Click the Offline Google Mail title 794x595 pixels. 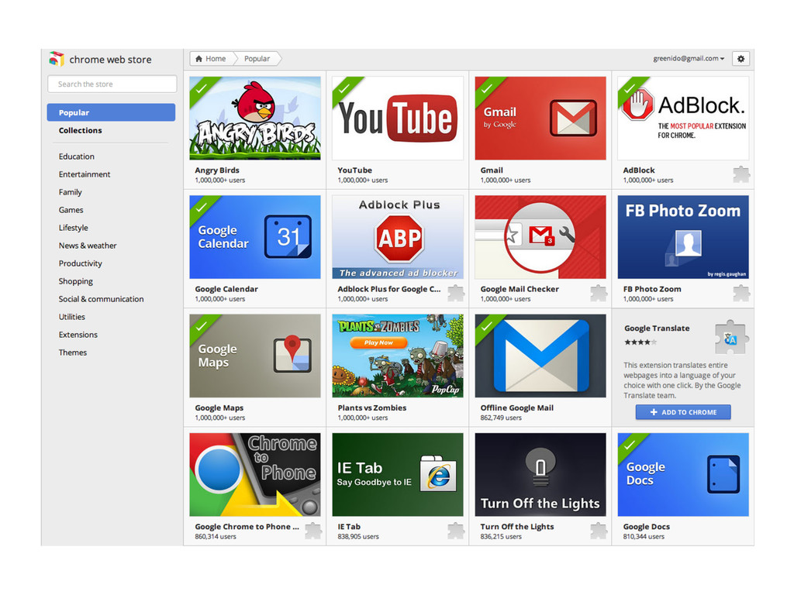coord(517,408)
